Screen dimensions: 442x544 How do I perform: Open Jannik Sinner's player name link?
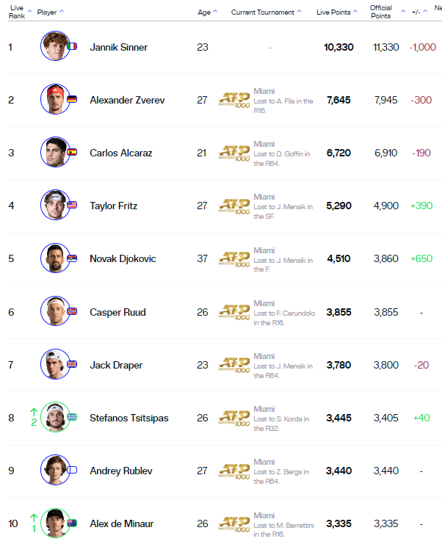119,47
